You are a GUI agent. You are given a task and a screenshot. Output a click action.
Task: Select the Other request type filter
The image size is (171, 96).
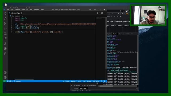click(x=112, y=21)
